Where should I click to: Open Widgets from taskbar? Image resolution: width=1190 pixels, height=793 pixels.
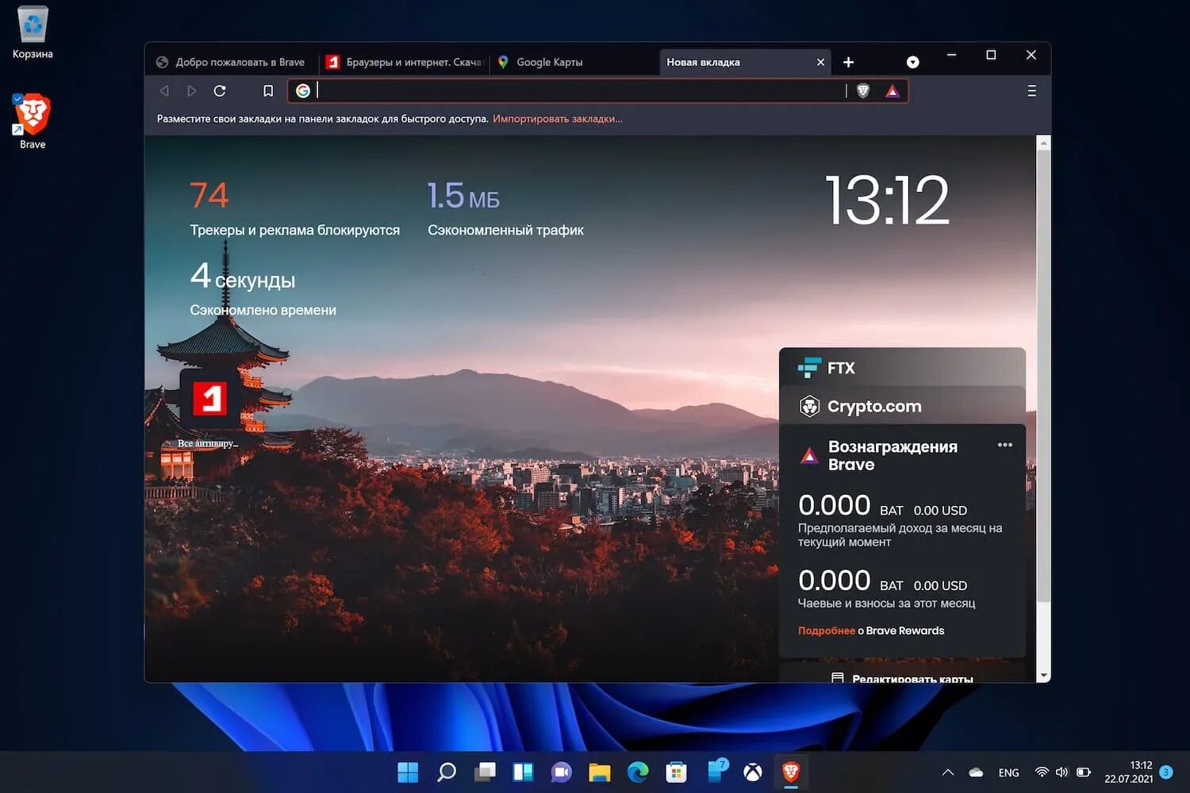coord(524,772)
